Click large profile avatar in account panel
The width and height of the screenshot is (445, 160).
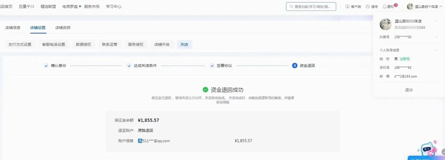pyautogui.click(x=386, y=25)
